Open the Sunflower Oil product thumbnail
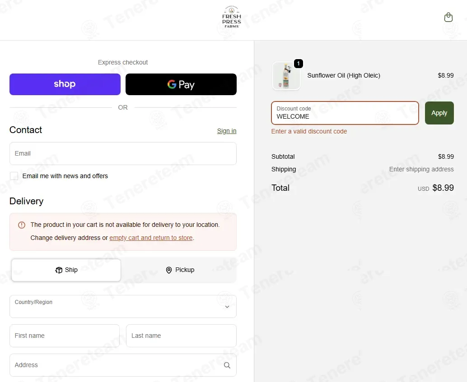This screenshot has width=467, height=382. [x=286, y=76]
